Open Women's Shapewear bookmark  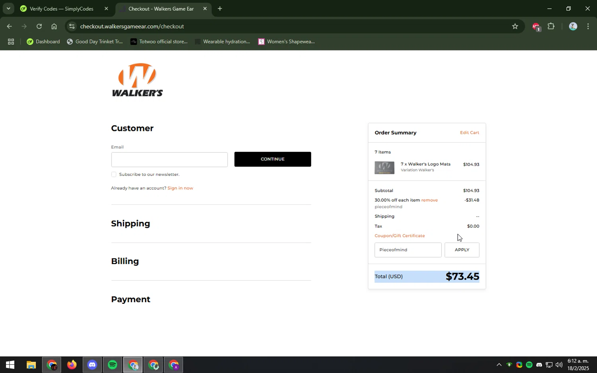pyautogui.click(x=287, y=42)
